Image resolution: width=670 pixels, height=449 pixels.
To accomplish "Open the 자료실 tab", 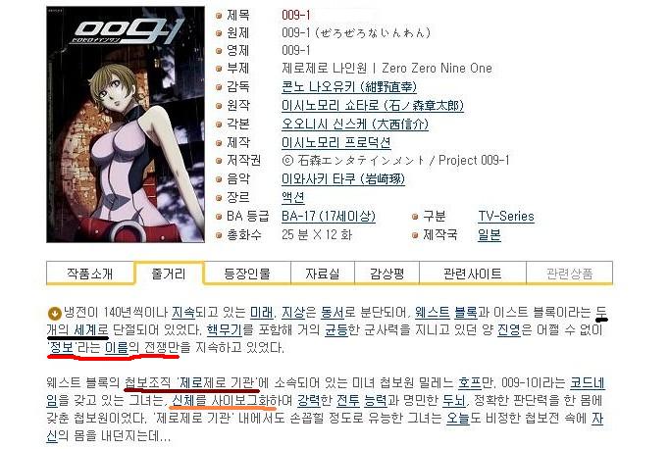I will [x=323, y=273].
